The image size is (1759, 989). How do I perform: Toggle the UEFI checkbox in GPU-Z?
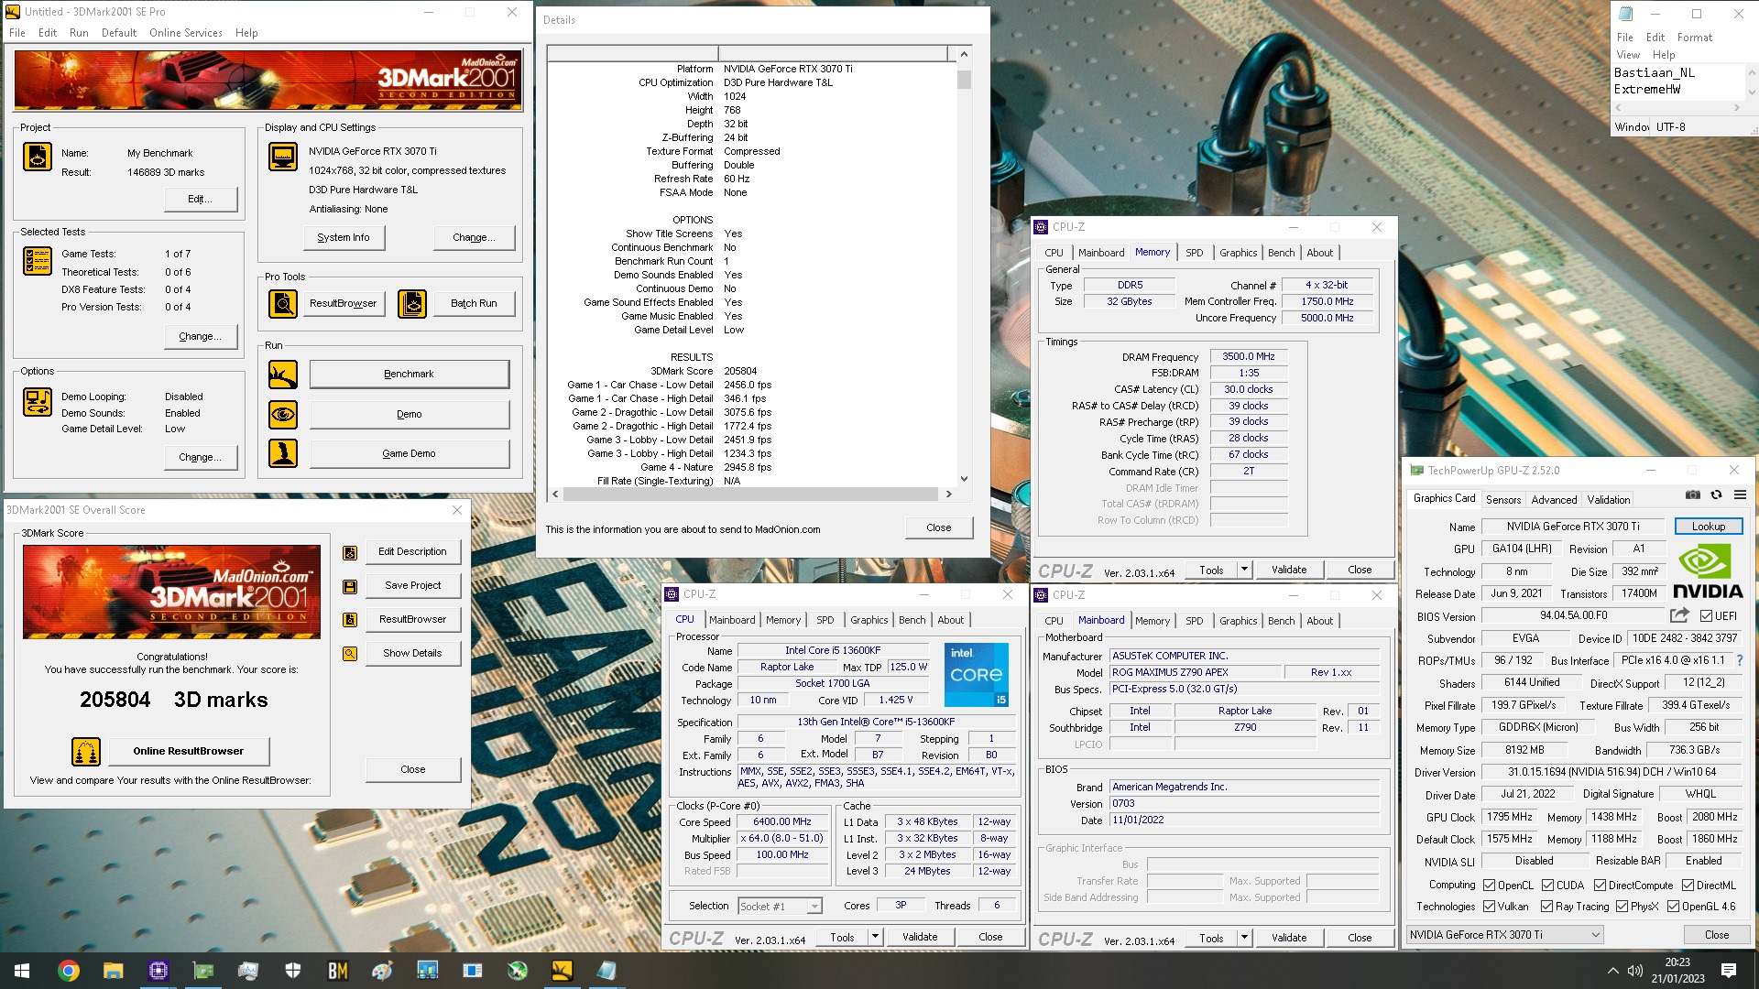tap(1707, 616)
